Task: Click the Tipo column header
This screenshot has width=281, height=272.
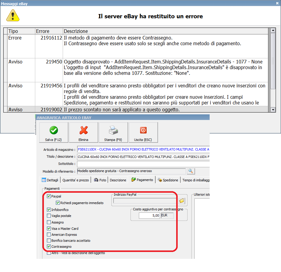Action: [21, 31]
